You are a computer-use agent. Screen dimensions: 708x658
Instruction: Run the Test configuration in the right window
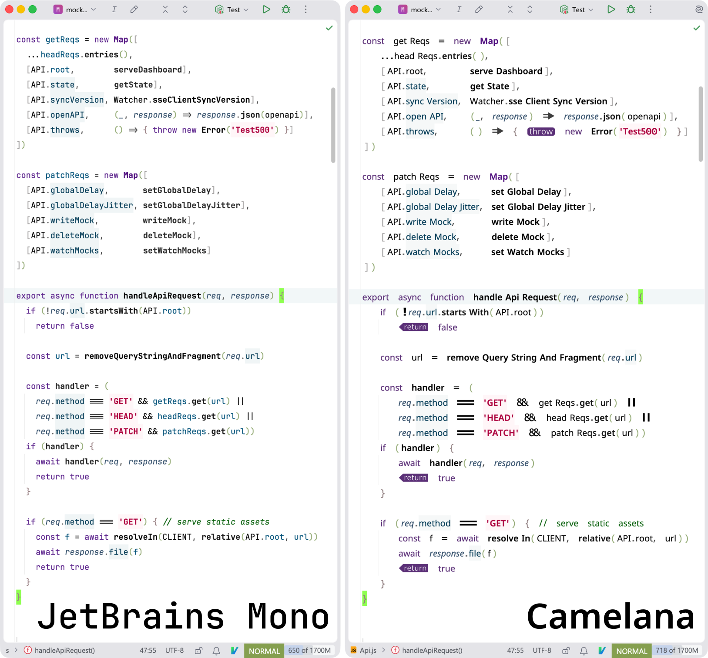[611, 10]
